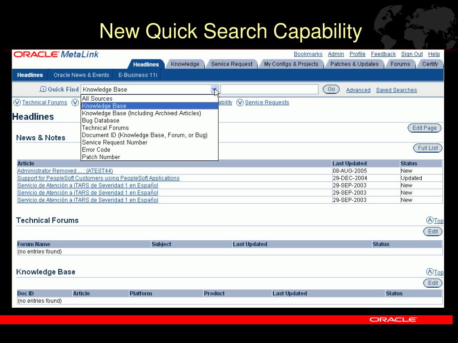Switch to the Forums tab

pyautogui.click(x=400, y=64)
